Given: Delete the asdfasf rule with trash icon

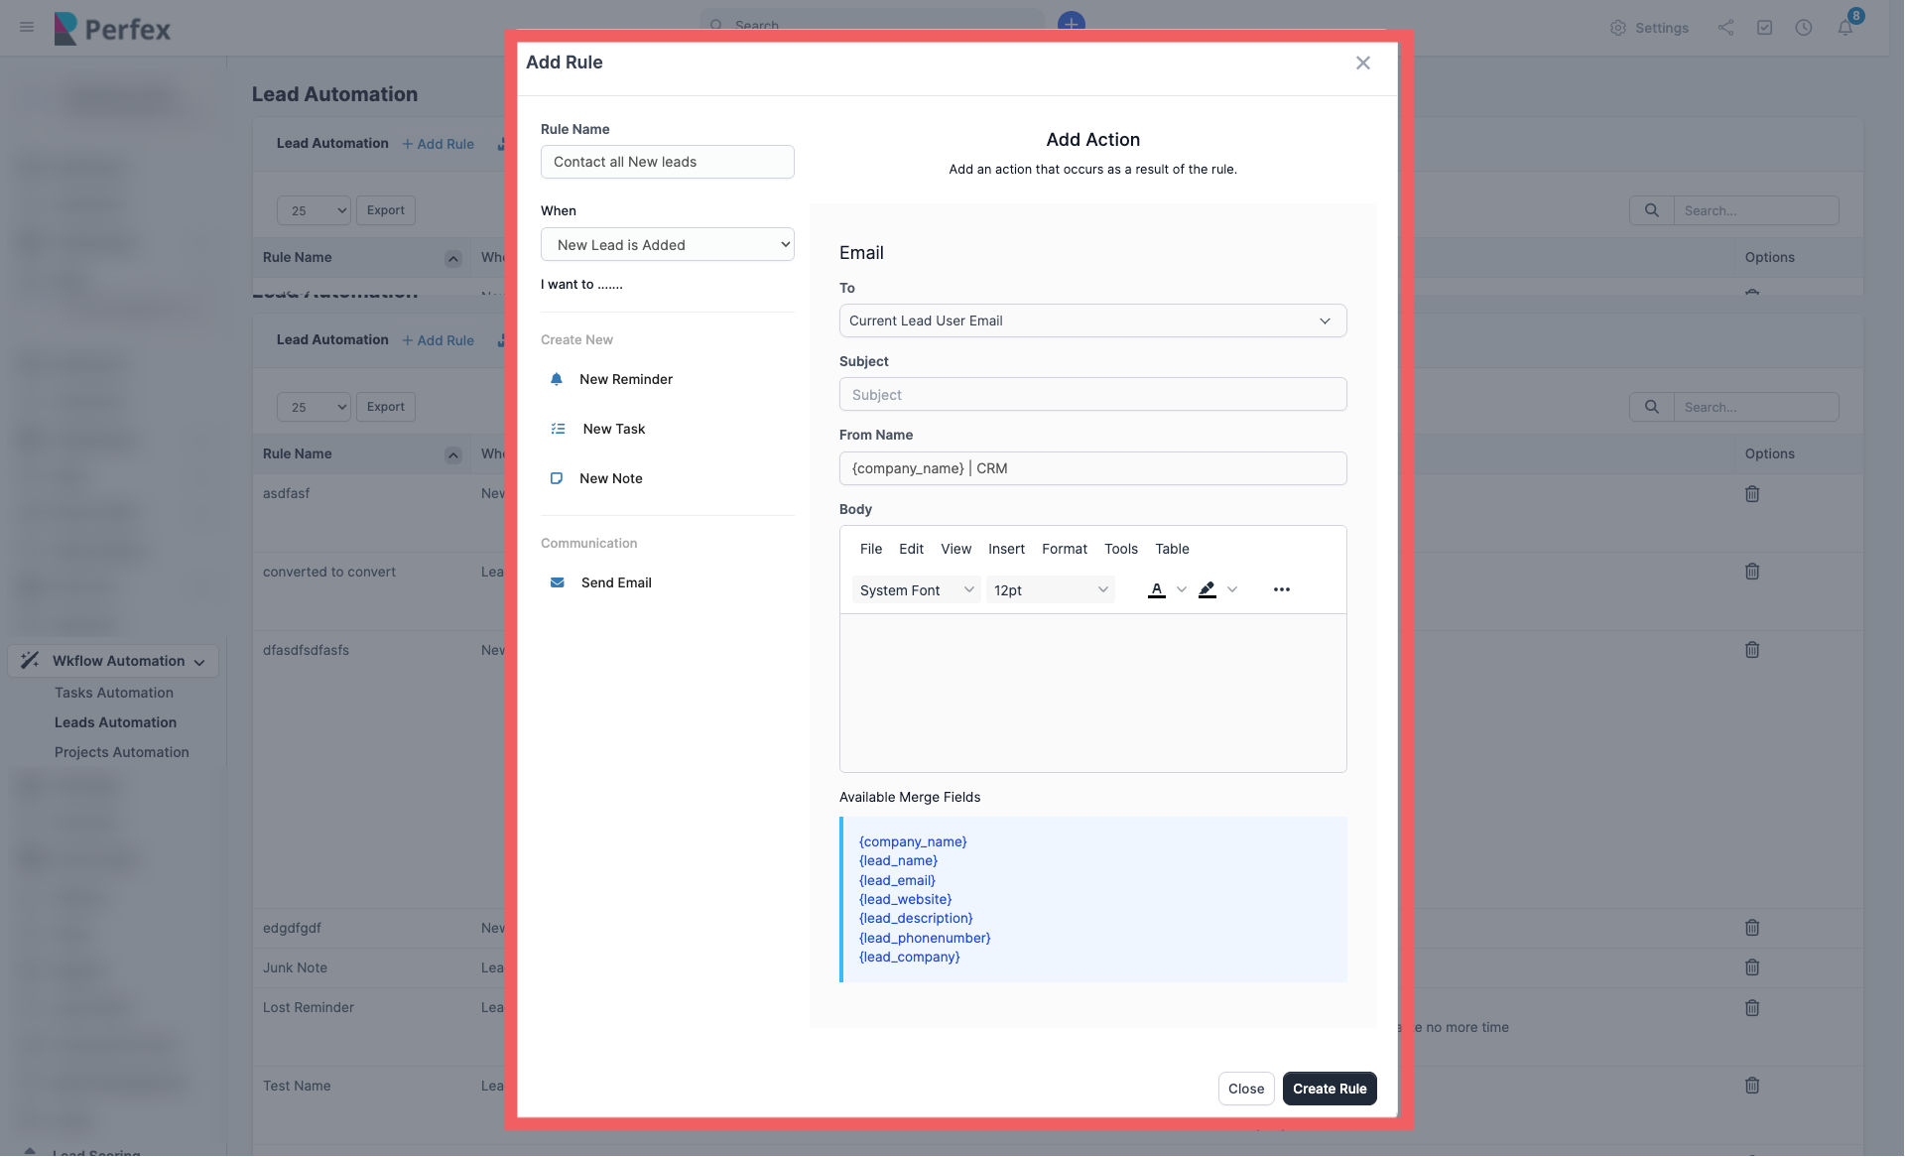Looking at the screenshot, I should 1752,493.
